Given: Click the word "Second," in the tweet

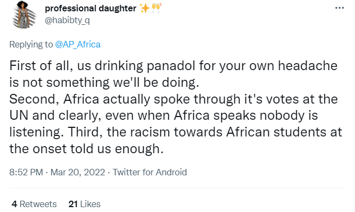Looking at the screenshot, I should point(34,99).
